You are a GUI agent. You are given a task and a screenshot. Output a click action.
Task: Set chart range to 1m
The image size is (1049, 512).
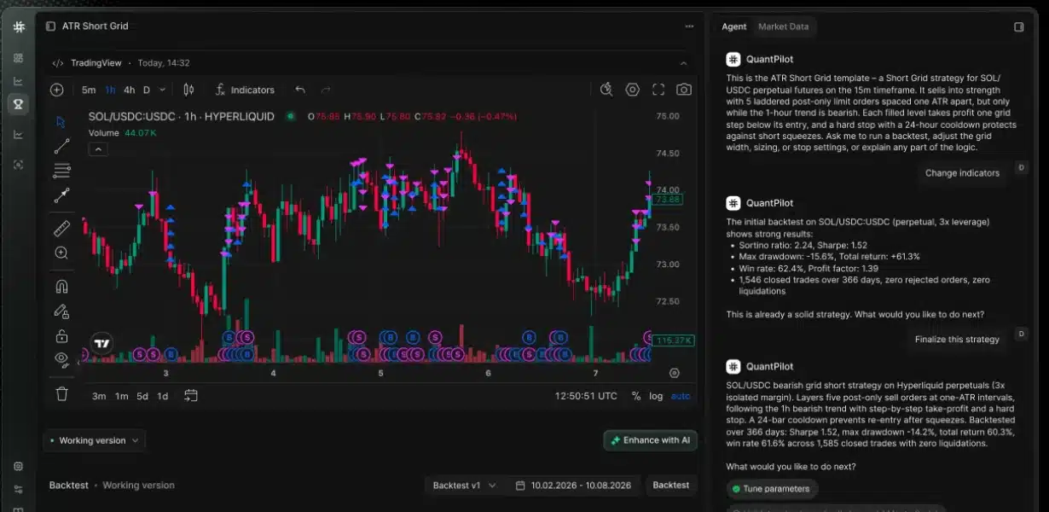122,396
